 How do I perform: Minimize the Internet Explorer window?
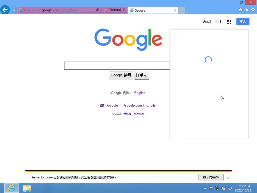[x=235, y=3]
